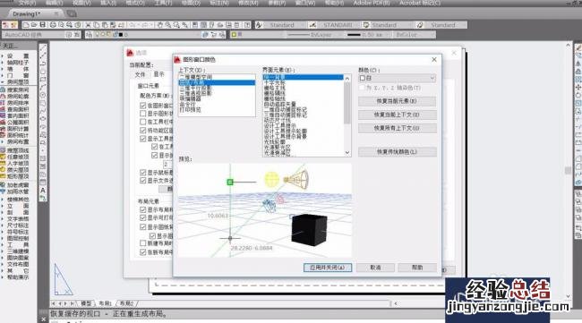The height and width of the screenshot is (323, 582).
Task: Click the 加老虎窗 icon in side panel
Action: click(3, 185)
